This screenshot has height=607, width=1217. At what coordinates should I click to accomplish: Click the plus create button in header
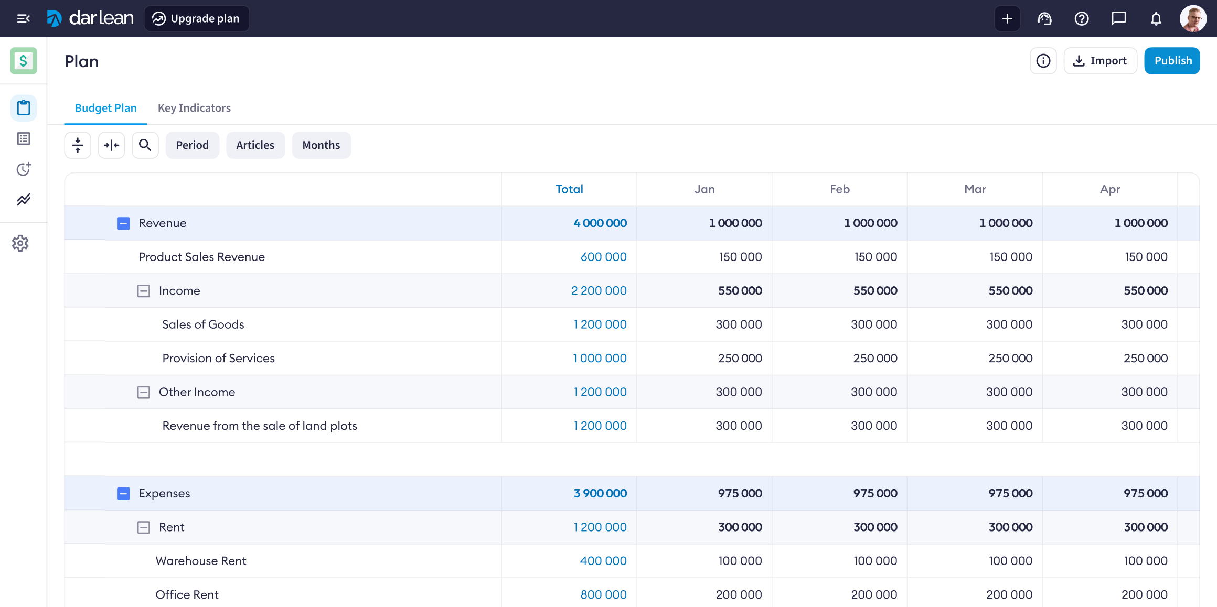pos(1007,19)
